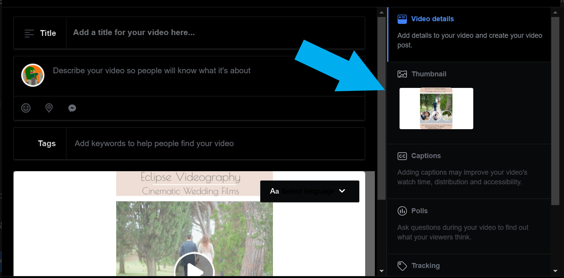Click the Video details icon
This screenshot has width=564, height=278.
click(x=402, y=19)
